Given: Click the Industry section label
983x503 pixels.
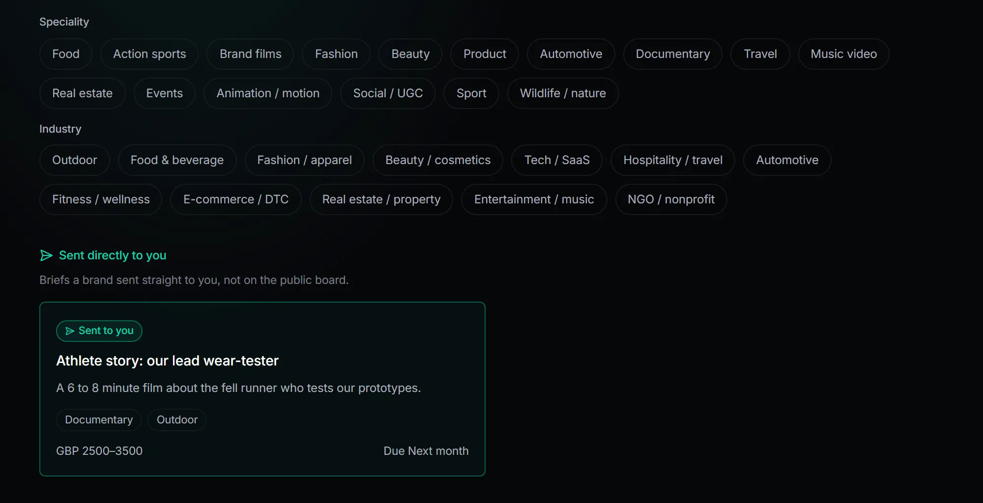Looking at the screenshot, I should 60,129.
